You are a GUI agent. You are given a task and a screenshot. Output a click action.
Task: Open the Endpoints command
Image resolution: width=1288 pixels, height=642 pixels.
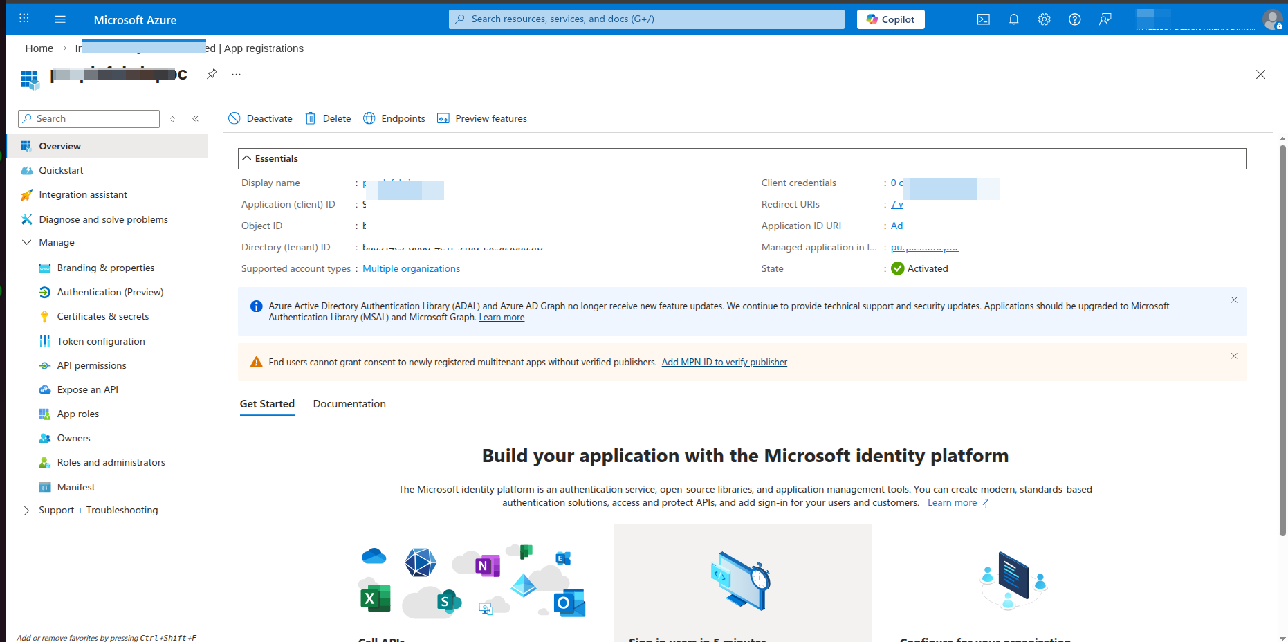point(394,118)
